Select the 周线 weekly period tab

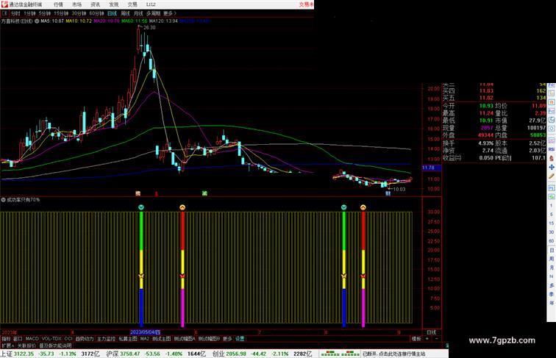(125, 13)
